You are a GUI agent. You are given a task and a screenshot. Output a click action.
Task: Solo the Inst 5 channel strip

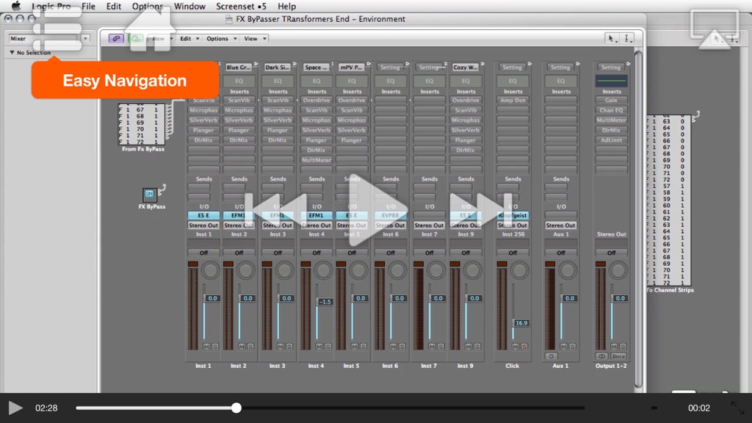click(363, 347)
